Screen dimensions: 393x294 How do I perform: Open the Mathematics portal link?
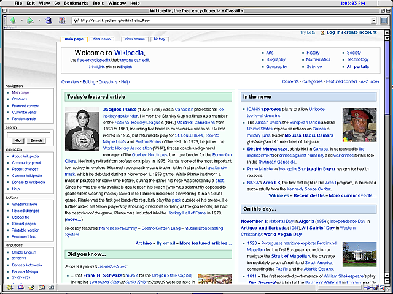(x=318, y=59)
